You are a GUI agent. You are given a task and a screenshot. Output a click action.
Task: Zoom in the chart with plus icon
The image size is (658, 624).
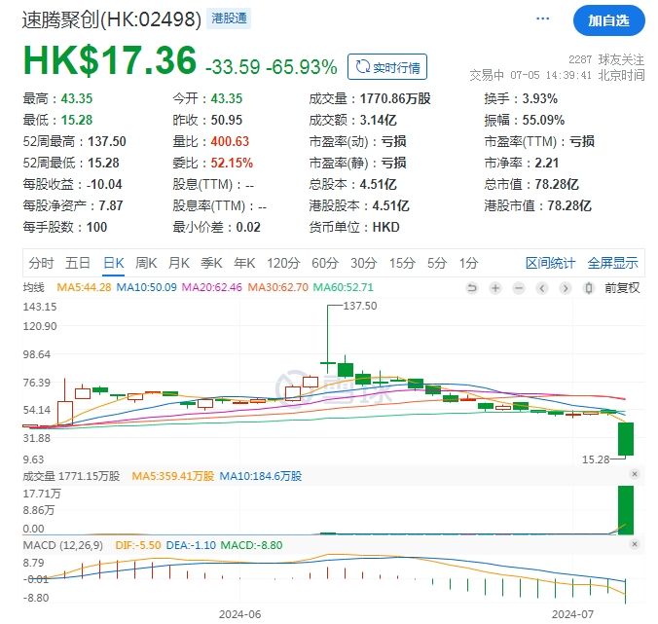[495, 288]
